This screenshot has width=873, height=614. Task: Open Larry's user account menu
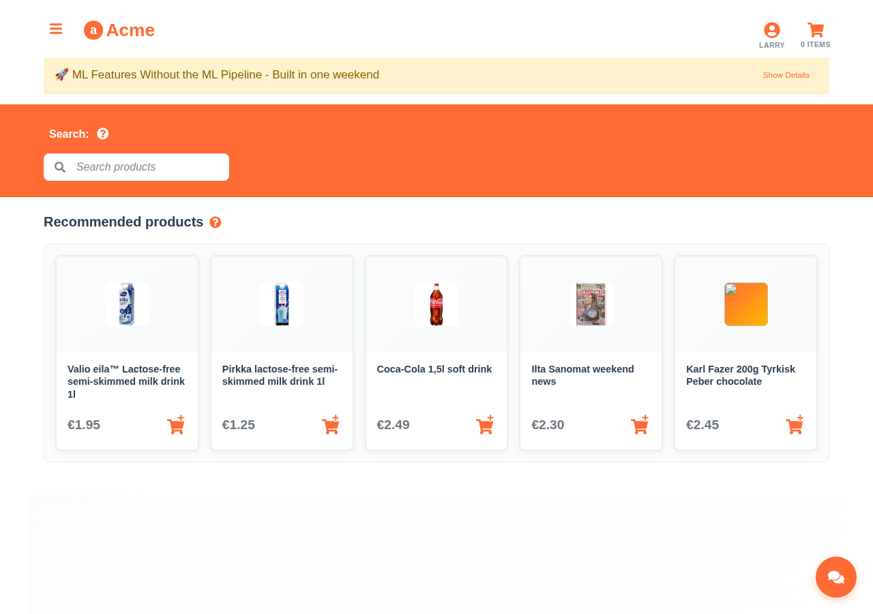(x=771, y=34)
